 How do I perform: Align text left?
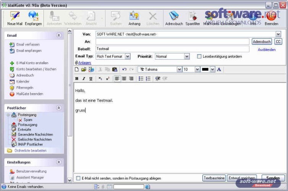click(x=117, y=79)
